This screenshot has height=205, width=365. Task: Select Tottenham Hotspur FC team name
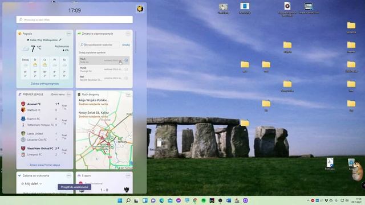[40, 125]
